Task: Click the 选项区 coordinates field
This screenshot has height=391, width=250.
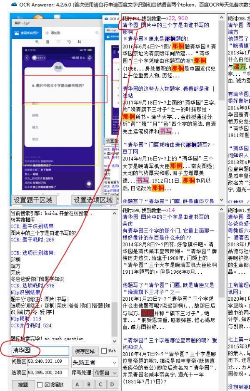Action: [x=48, y=373]
